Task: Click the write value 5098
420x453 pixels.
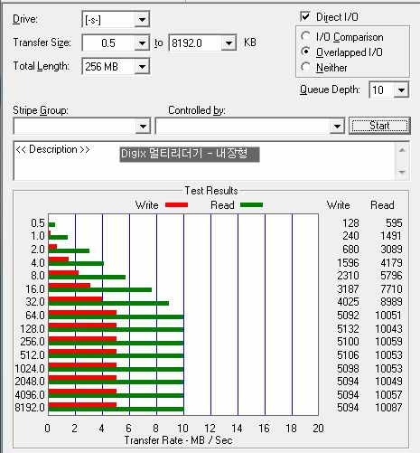Action: [348, 368]
